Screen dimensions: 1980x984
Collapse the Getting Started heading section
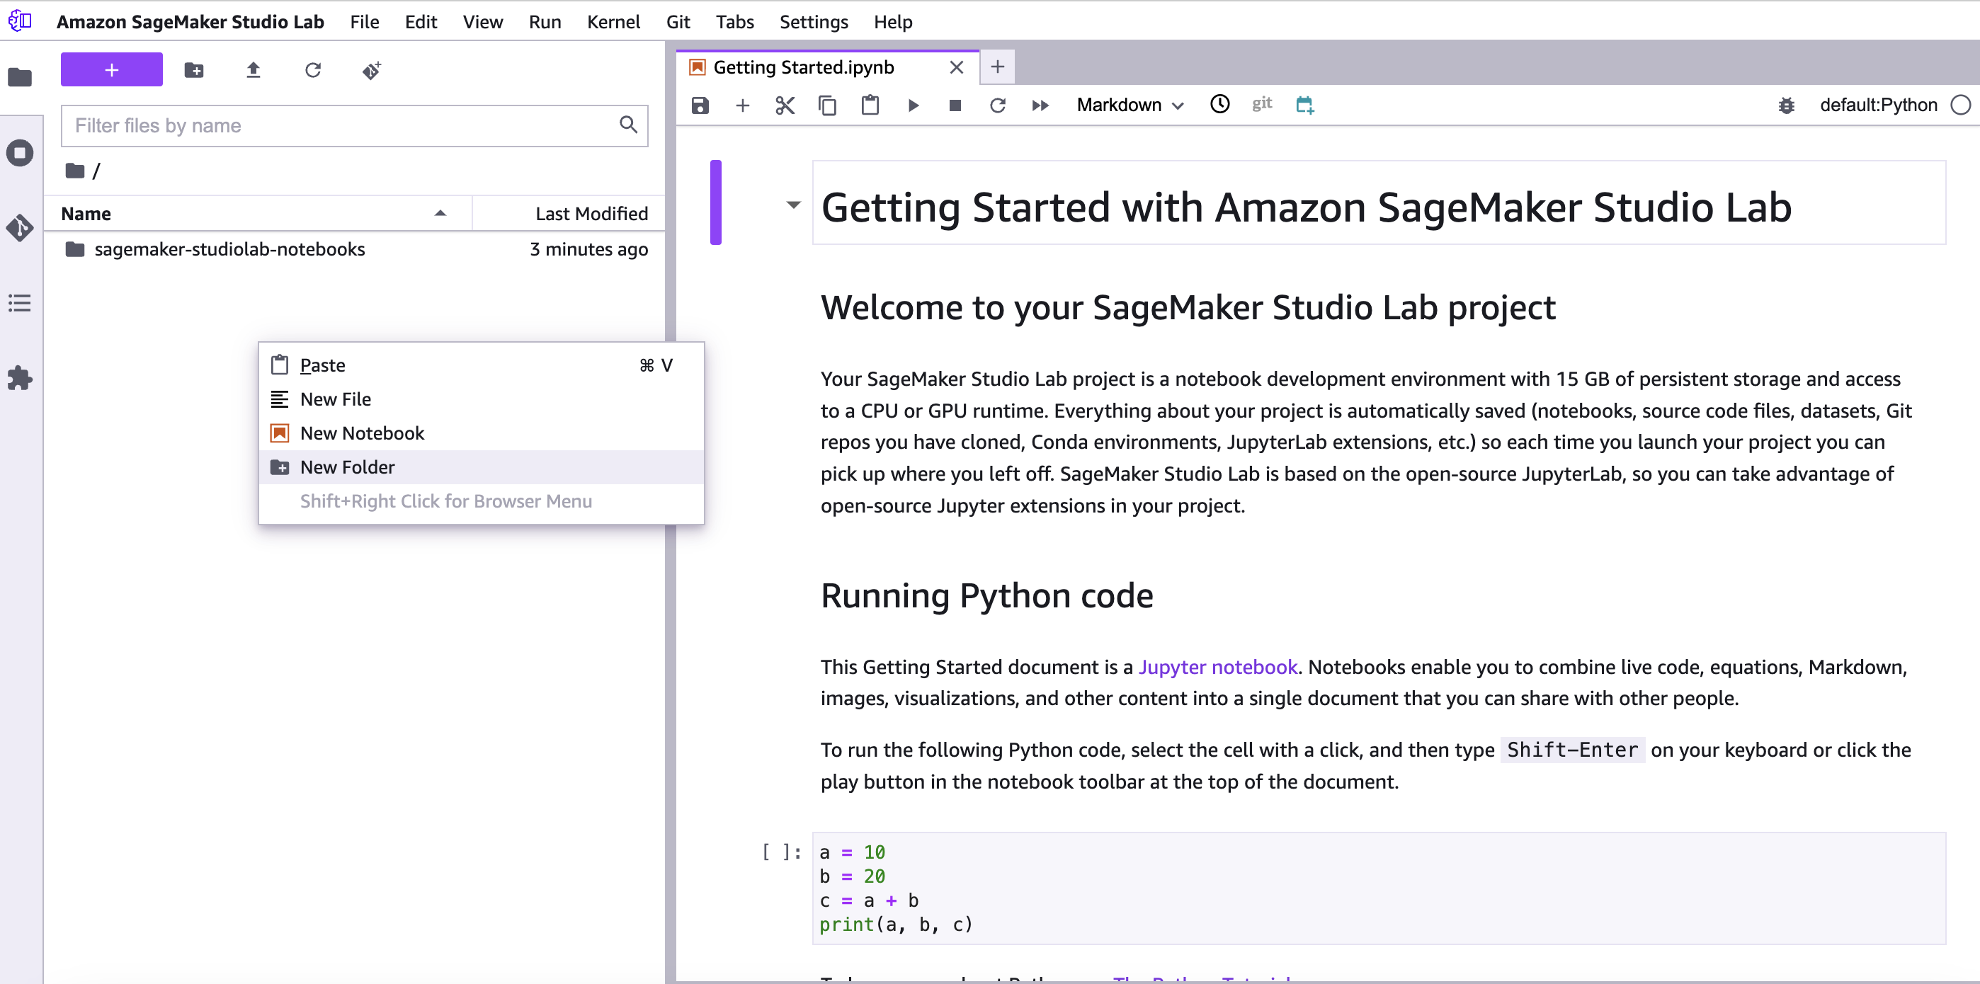[793, 205]
